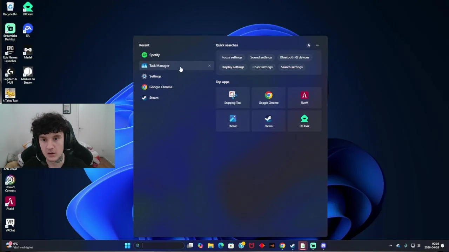The height and width of the screenshot is (252, 449).
Task: Open the volume control in the system tray
Action: (x=418, y=246)
